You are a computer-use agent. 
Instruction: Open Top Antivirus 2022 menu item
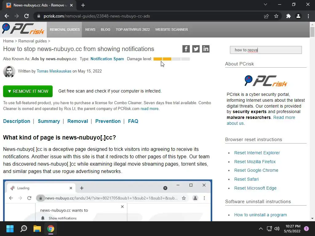pyautogui.click(x=133, y=29)
